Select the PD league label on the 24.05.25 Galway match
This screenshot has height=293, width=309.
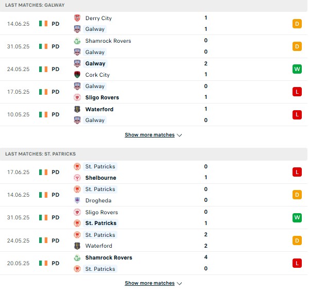(x=56, y=69)
